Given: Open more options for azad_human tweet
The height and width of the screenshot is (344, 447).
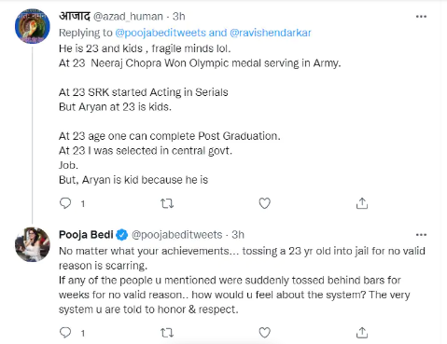Looking at the screenshot, I should pyautogui.click(x=421, y=17).
